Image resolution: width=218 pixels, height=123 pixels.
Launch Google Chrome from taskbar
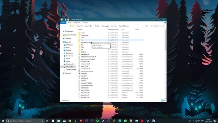click(x=69, y=121)
